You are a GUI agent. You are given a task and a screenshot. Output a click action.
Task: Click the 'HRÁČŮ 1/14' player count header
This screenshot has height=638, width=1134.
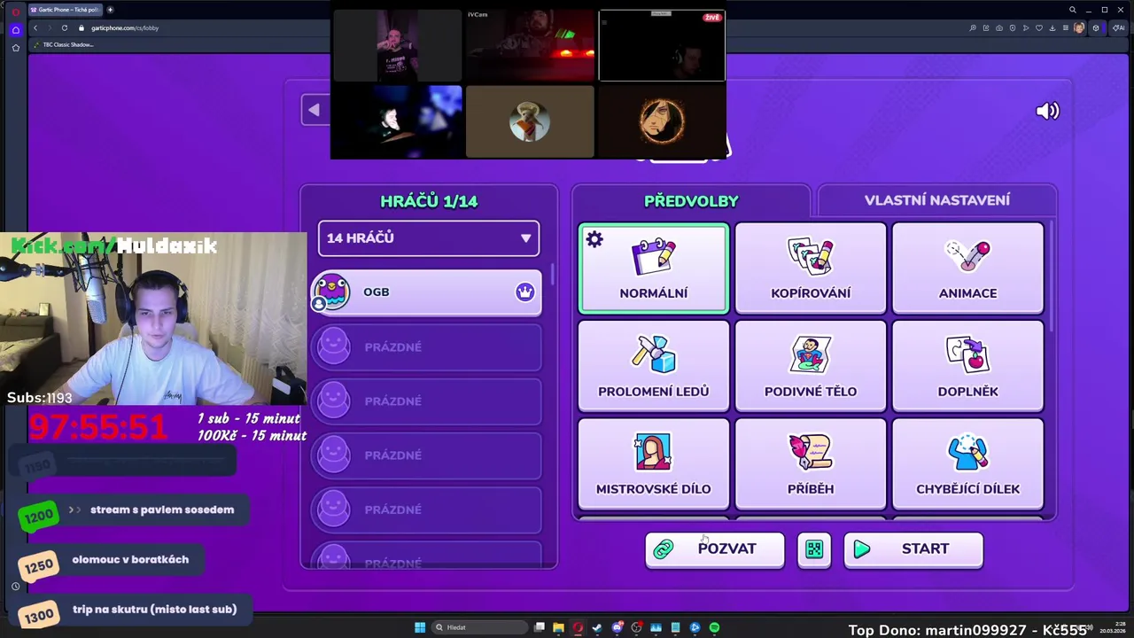tap(429, 201)
